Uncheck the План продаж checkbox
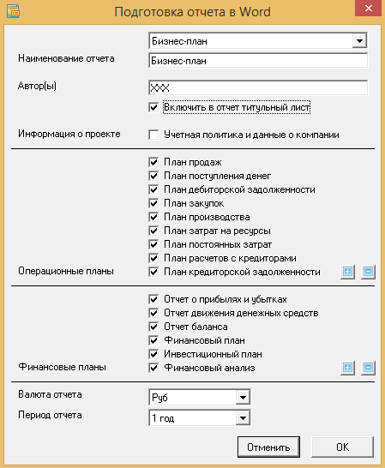Image resolution: width=385 pixels, height=468 pixels. tap(153, 162)
